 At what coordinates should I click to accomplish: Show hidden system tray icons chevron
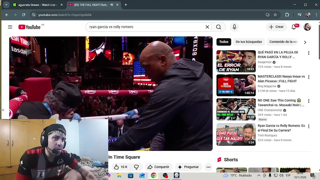259,175
